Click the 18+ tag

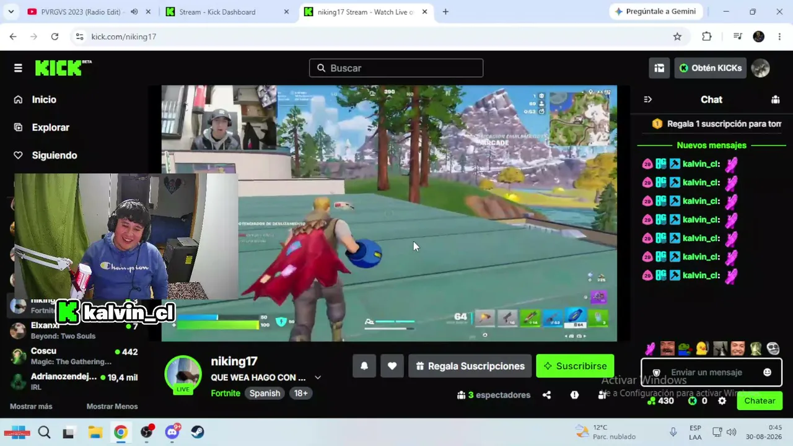pyautogui.click(x=301, y=393)
